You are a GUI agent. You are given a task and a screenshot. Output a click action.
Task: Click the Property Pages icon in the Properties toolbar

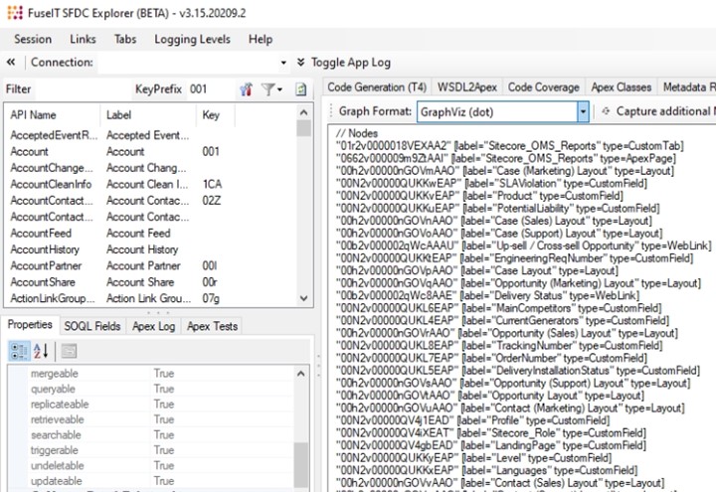(69, 351)
